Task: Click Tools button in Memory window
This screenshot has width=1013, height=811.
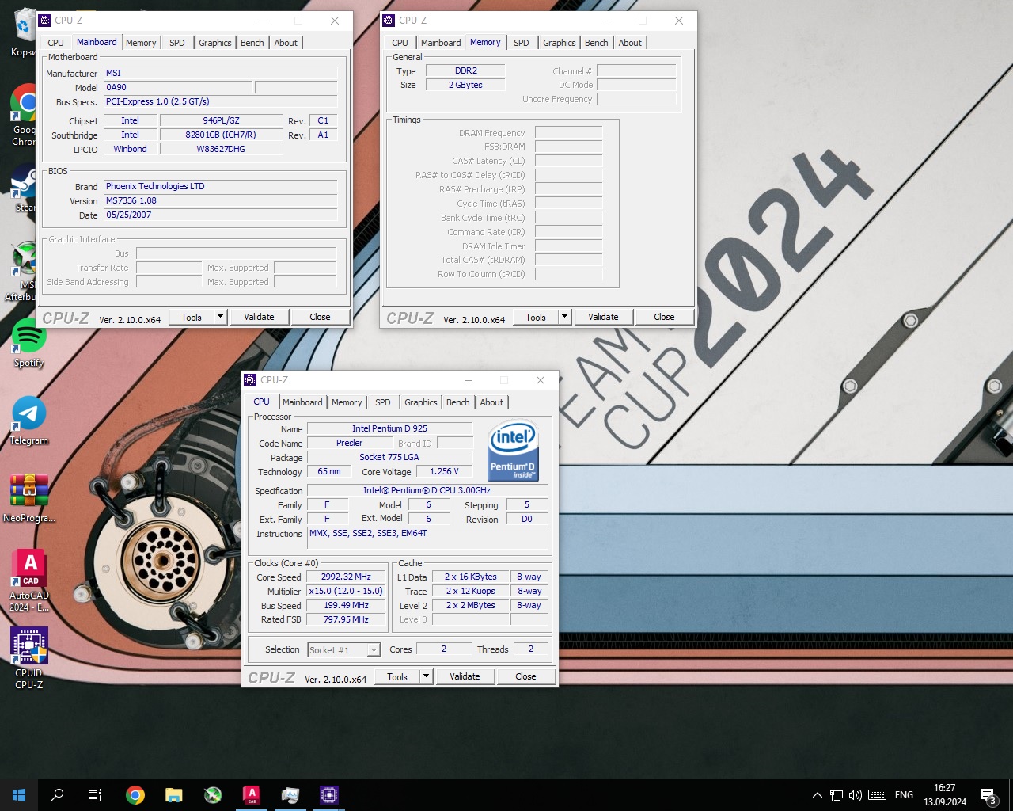Action: click(x=536, y=317)
